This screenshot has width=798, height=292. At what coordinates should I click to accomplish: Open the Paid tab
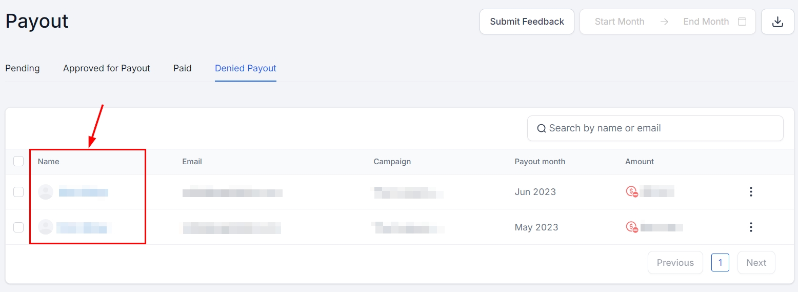click(182, 68)
